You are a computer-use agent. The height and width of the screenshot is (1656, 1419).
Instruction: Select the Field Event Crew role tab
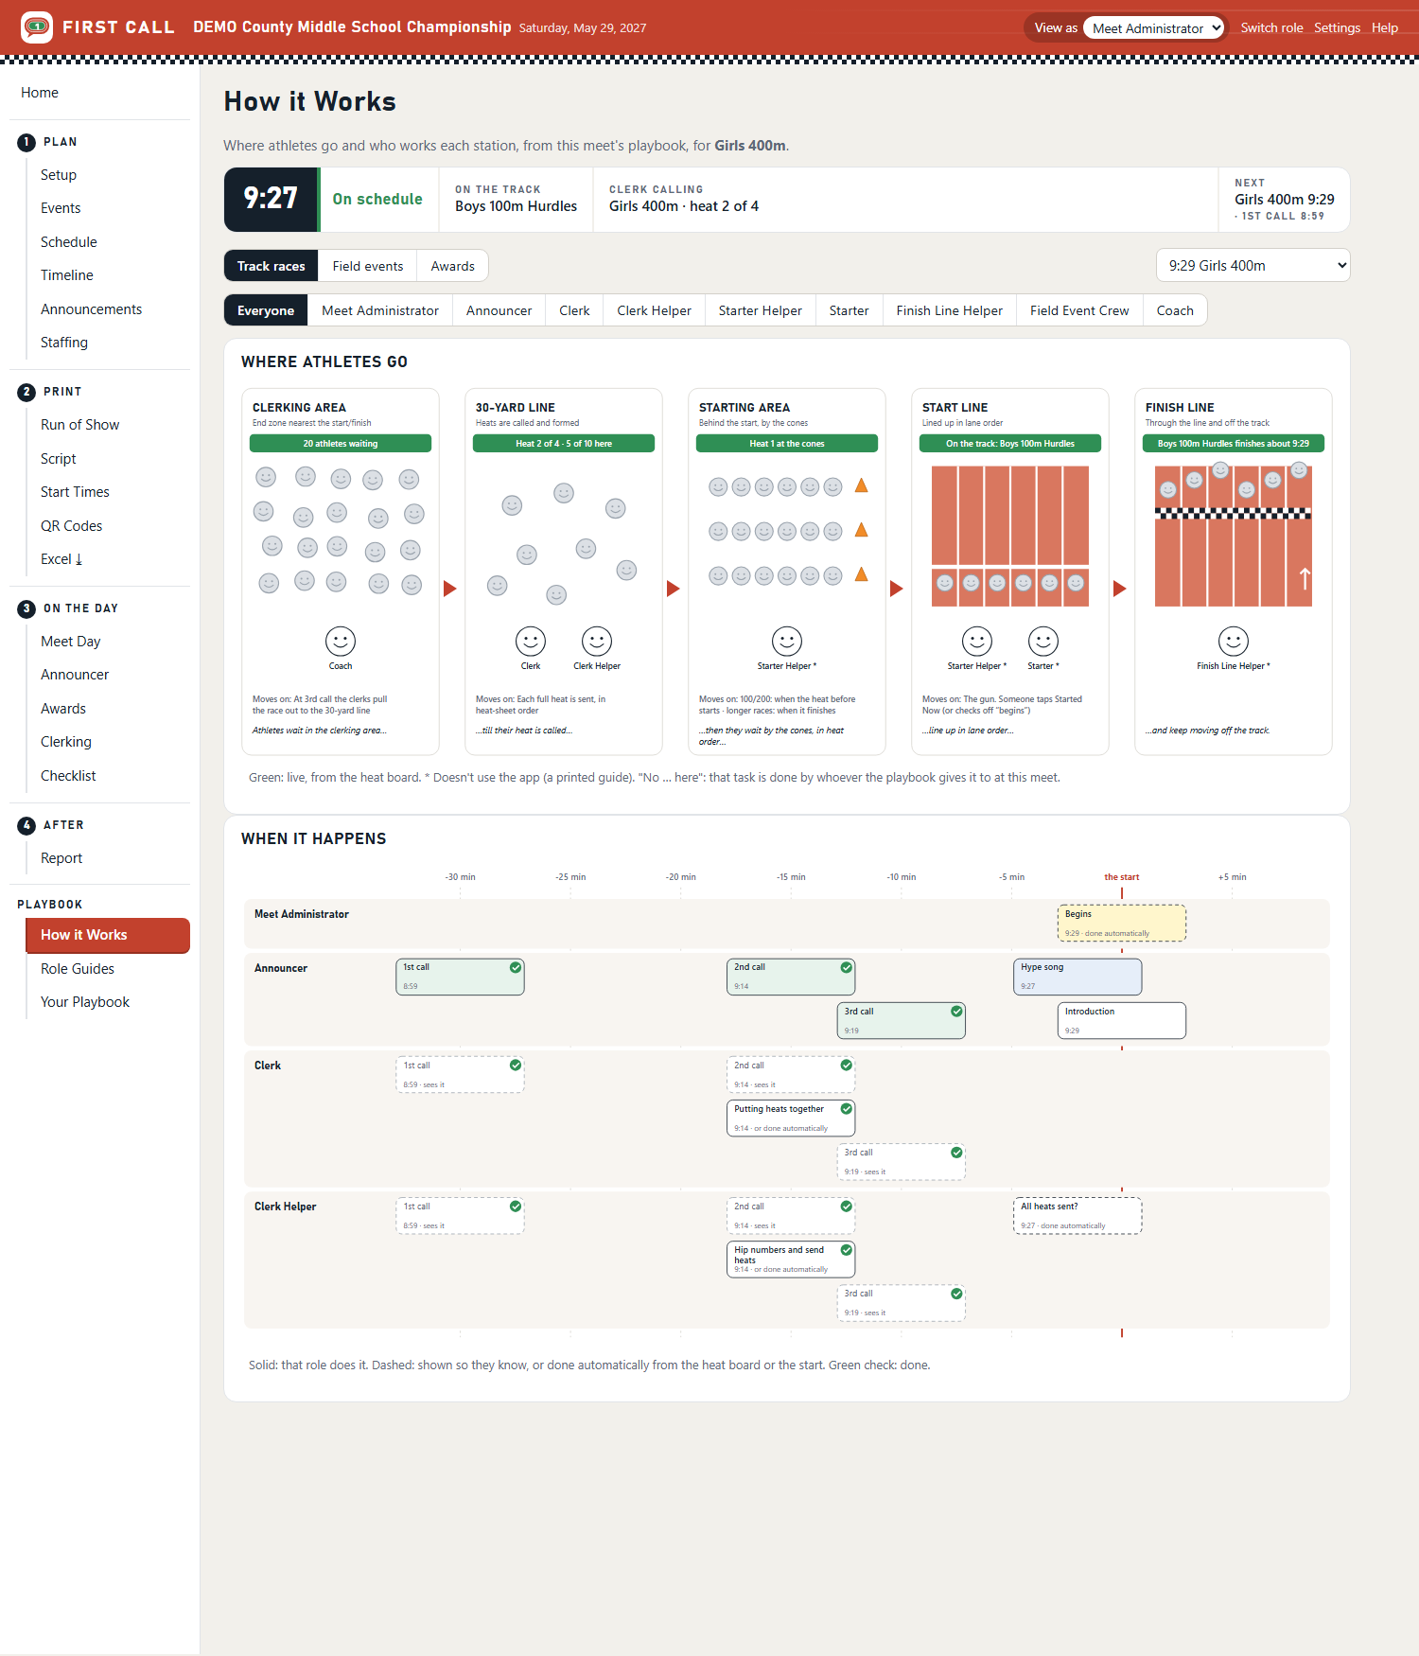[1079, 310]
